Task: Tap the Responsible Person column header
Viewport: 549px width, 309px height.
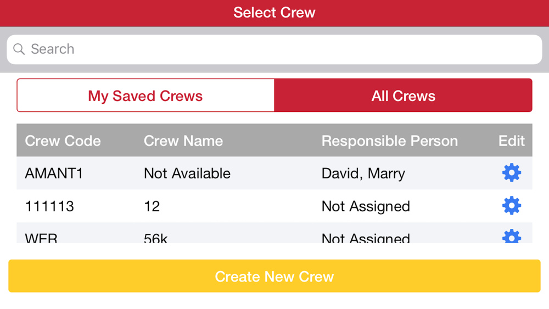Action: (x=390, y=141)
